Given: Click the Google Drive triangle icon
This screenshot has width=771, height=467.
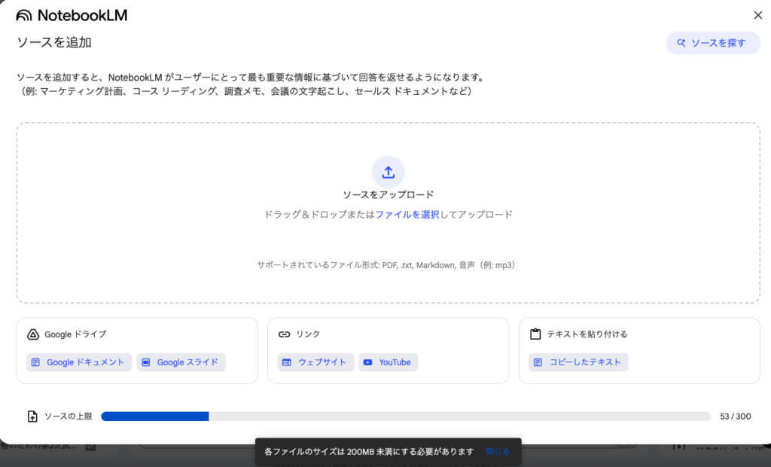Looking at the screenshot, I should click(33, 334).
